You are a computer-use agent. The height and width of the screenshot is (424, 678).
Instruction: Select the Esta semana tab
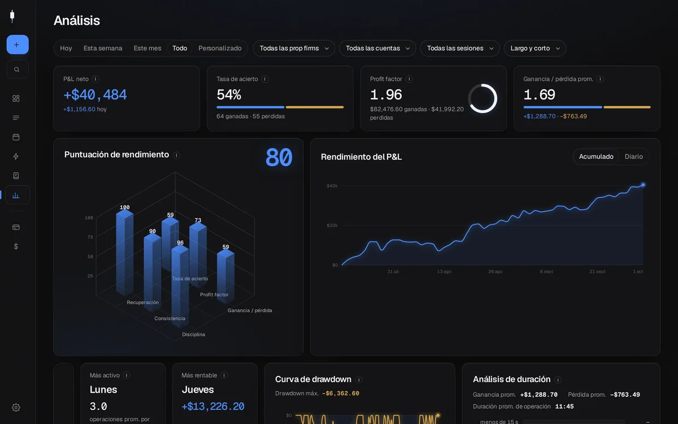coord(103,49)
